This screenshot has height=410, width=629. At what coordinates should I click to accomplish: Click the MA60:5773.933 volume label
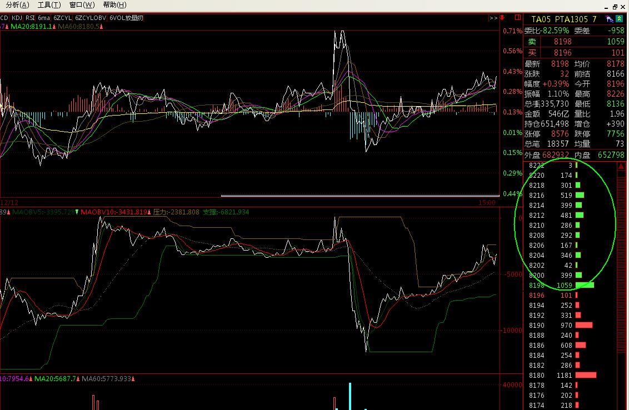(x=106, y=378)
